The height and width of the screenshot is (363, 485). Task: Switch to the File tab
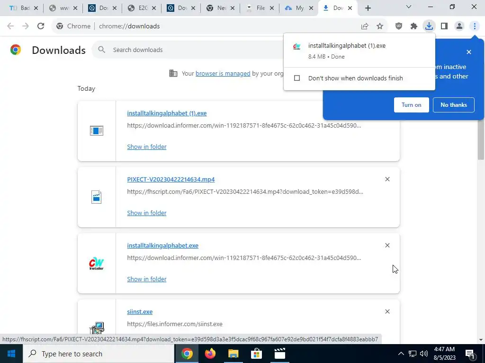pos(259,9)
